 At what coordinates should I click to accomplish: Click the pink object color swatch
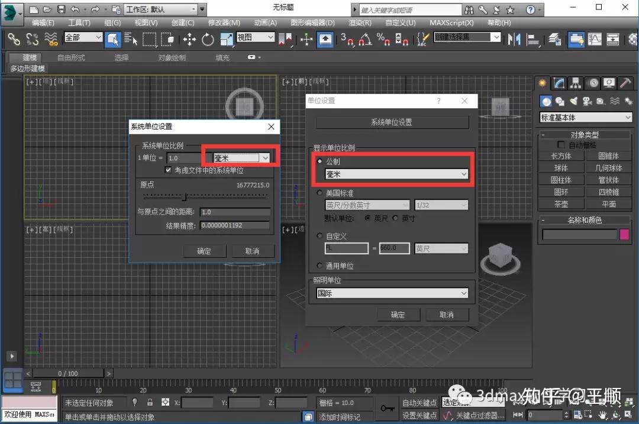tap(624, 234)
